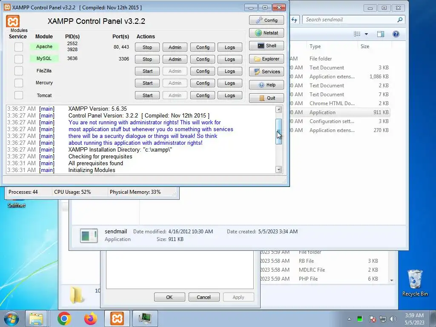
Task: Click the scroll-down arrow in the rear file list
Action: coord(392,281)
